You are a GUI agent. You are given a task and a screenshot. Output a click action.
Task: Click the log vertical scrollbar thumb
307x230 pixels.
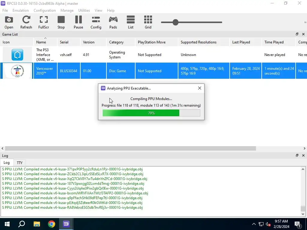(x=303, y=208)
